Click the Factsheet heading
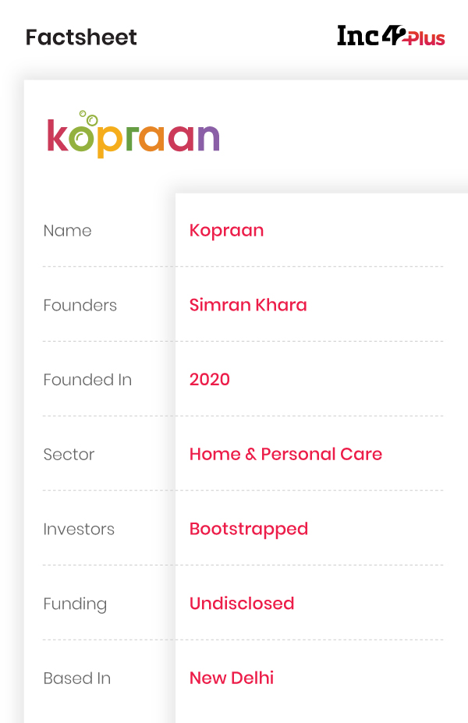This screenshot has height=723, width=468. pyautogui.click(x=81, y=37)
